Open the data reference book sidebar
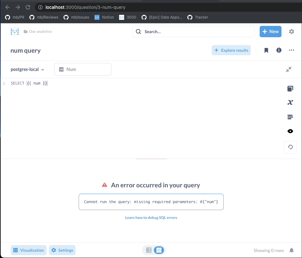Image resolution: width=302 pixels, height=258 pixels. [x=290, y=89]
